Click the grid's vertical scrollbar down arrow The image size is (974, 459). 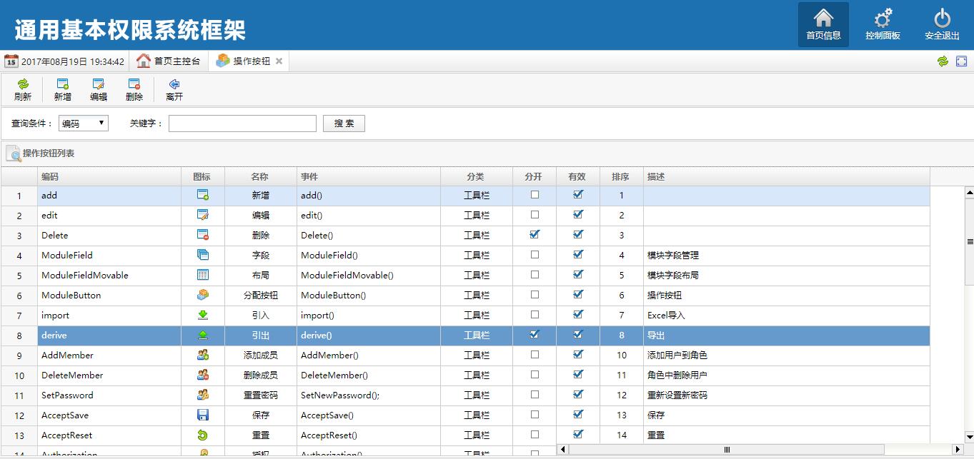969,436
